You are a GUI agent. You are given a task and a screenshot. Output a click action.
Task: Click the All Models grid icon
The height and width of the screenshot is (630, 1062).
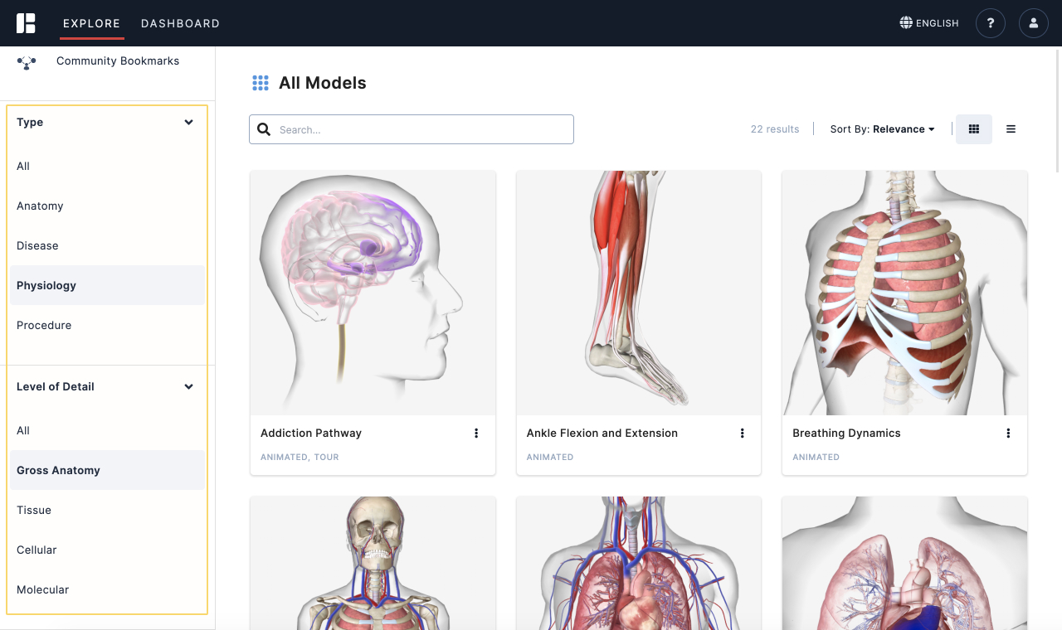(261, 83)
